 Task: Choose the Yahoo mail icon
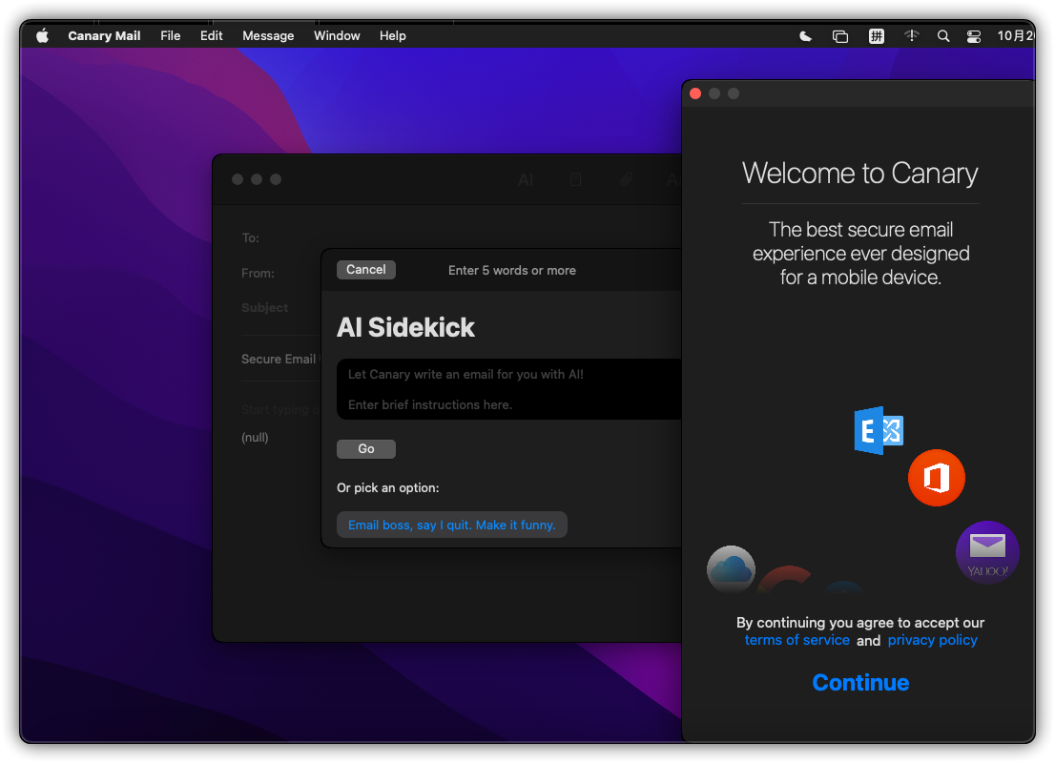(987, 552)
